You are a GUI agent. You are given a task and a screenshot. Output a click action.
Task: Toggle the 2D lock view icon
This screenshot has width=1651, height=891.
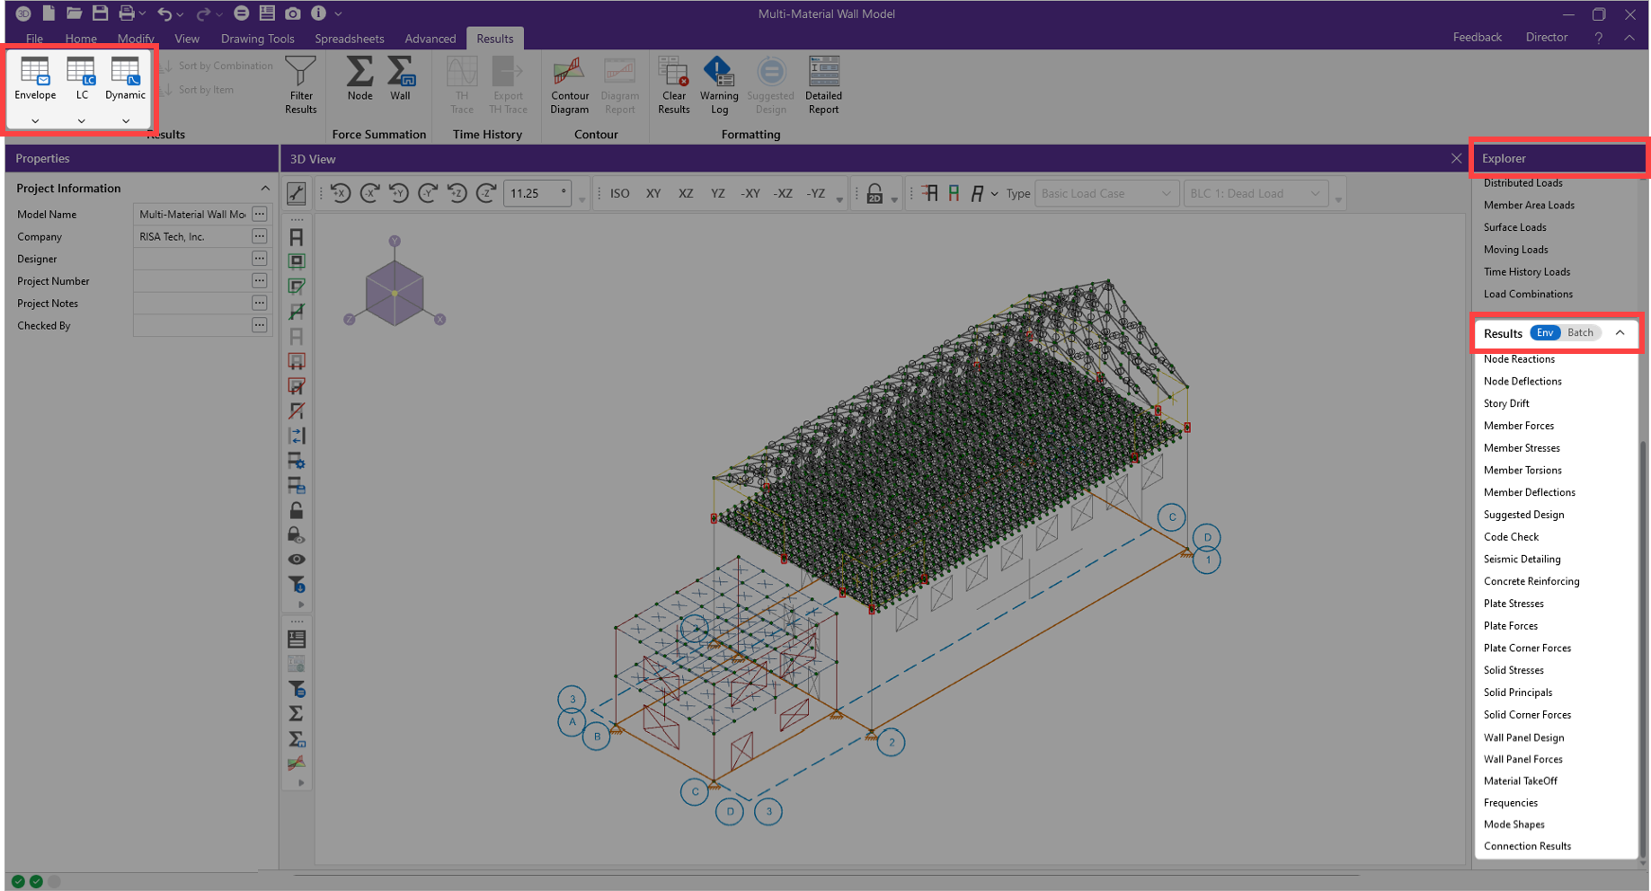point(874,194)
